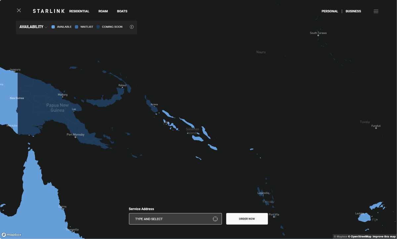Open the Mapbox attribution link
The height and width of the screenshot is (239, 397).
pyautogui.click(x=340, y=237)
